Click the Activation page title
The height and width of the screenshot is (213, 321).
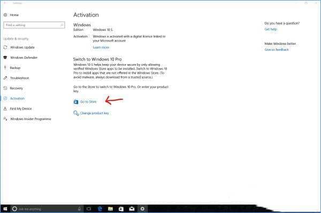click(86, 15)
